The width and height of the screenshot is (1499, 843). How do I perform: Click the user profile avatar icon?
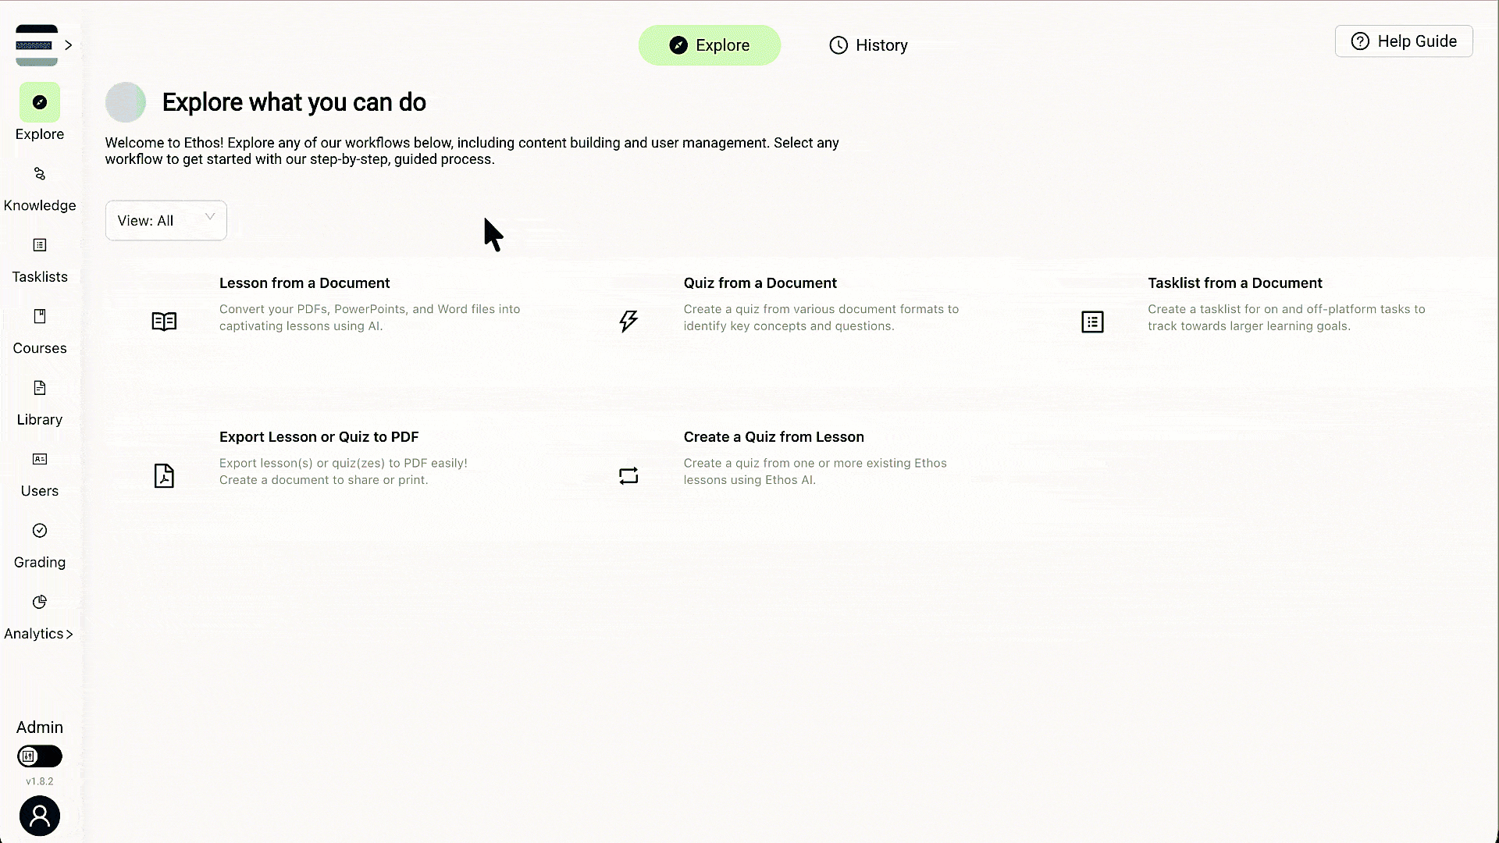[x=40, y=816]
